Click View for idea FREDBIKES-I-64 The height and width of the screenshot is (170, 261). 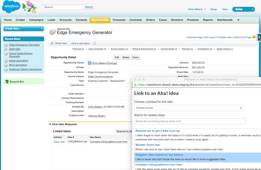point(56,142)
